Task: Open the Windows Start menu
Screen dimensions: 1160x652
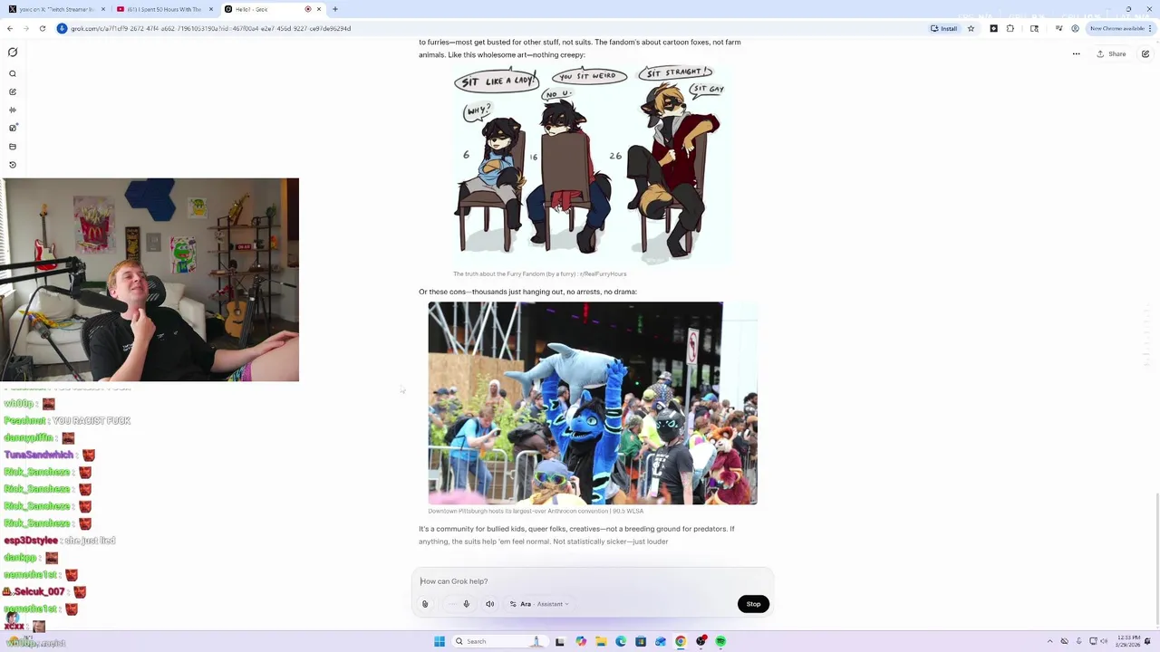Action: click(x=440, y=641)
